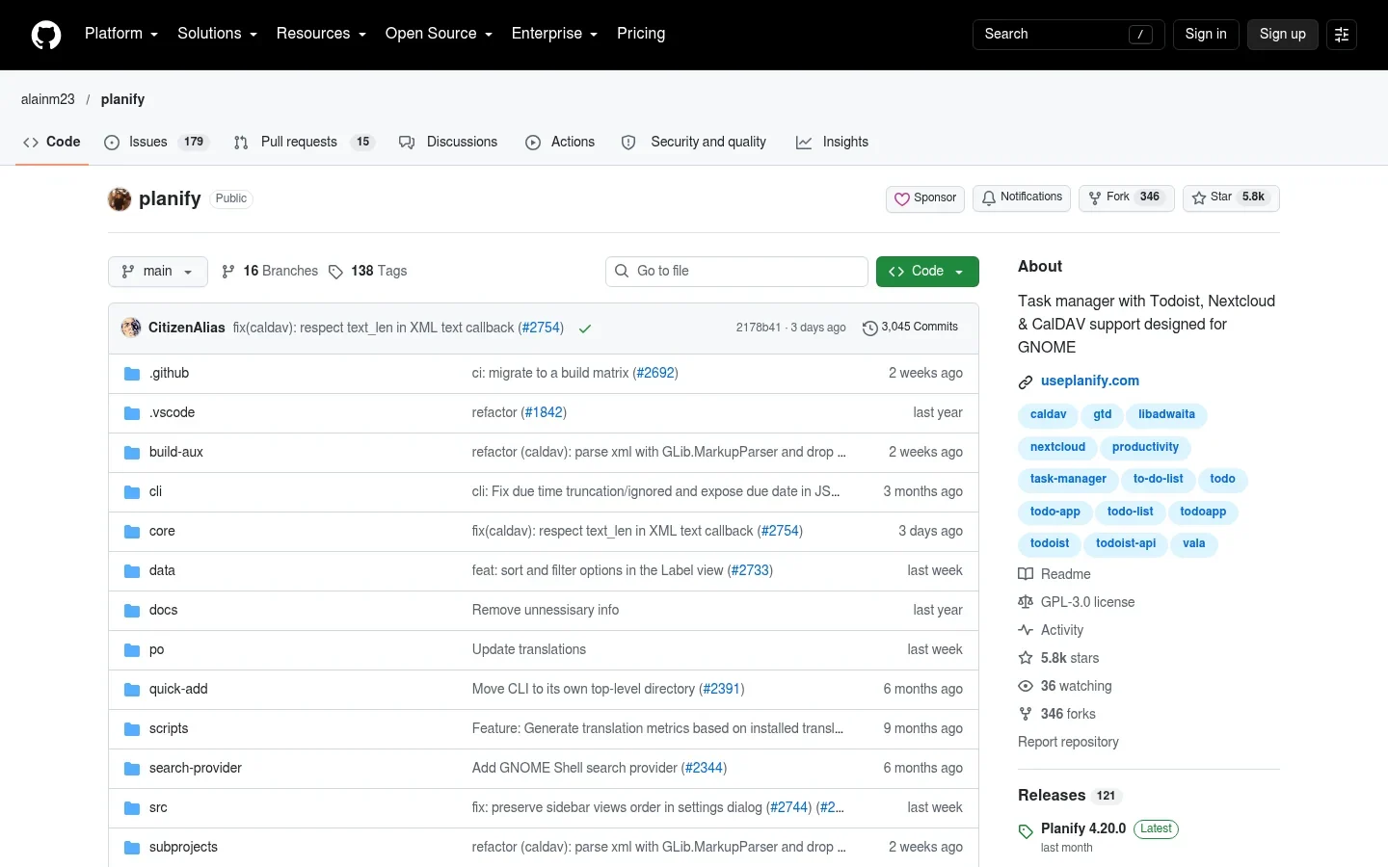Star the planify repository
This screenshot has width=1388, height=867.
coord(1231,197)
